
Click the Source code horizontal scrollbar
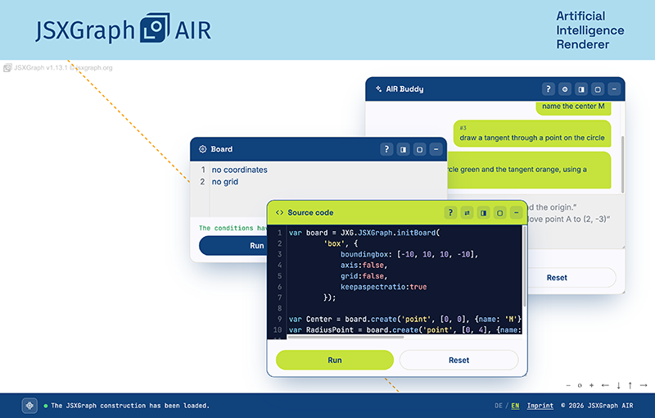click(346, 337)
